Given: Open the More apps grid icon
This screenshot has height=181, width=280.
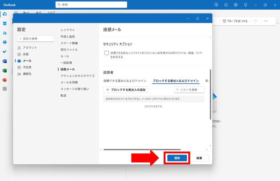Looking at the screenshot, I should click(x=5, y=89).
